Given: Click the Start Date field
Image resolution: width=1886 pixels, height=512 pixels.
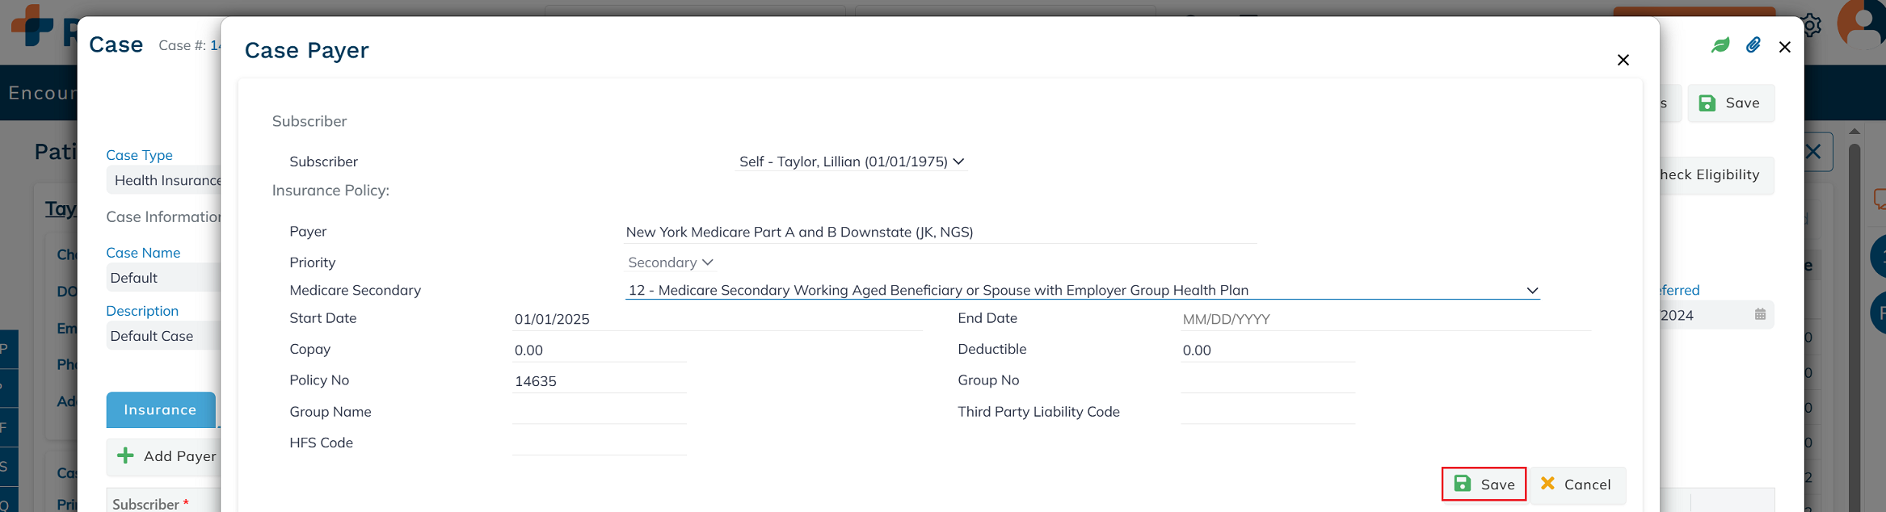Looking at the screenshot, I should [717, 319].
